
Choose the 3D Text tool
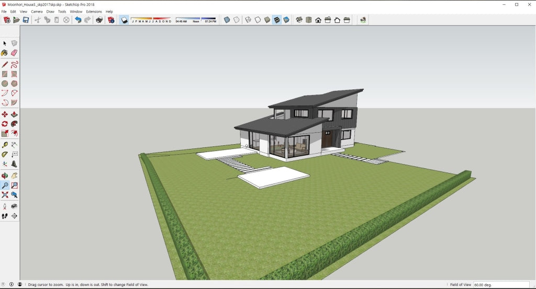coord(14,164)
